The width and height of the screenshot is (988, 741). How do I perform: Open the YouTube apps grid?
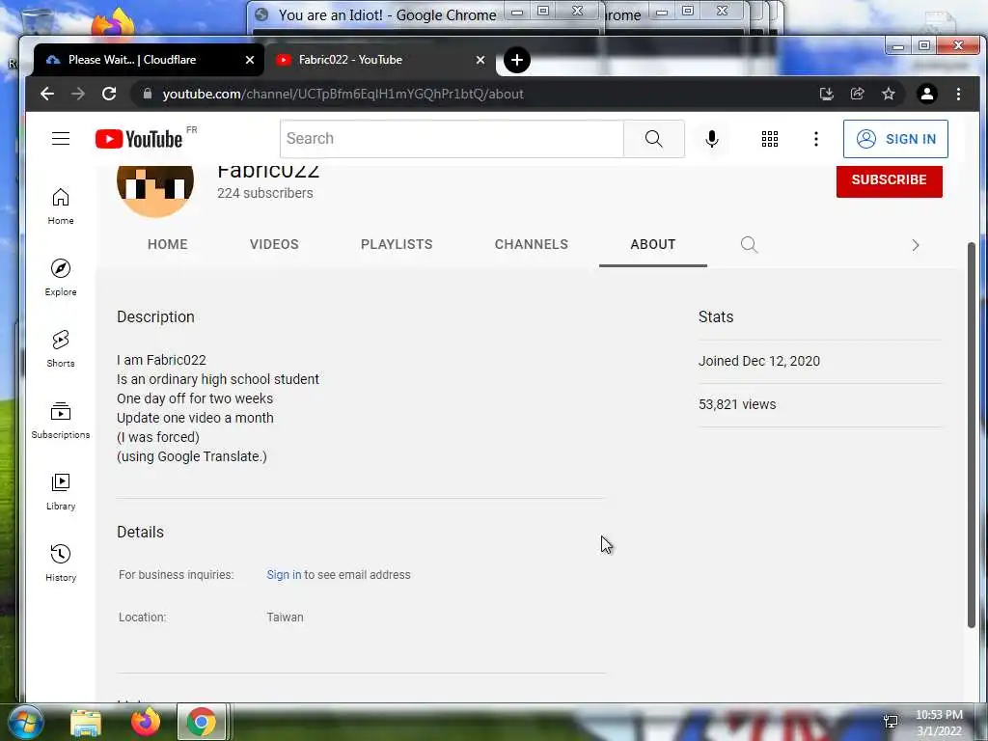click(x=769, y=139)
